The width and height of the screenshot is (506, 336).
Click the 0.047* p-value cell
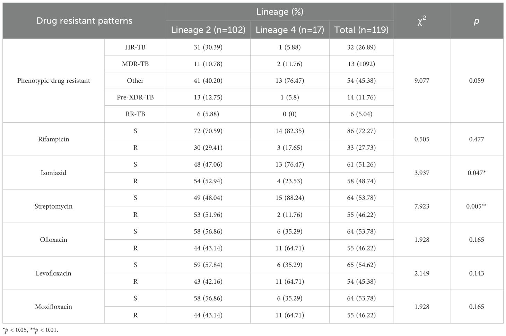click(476, 173)
